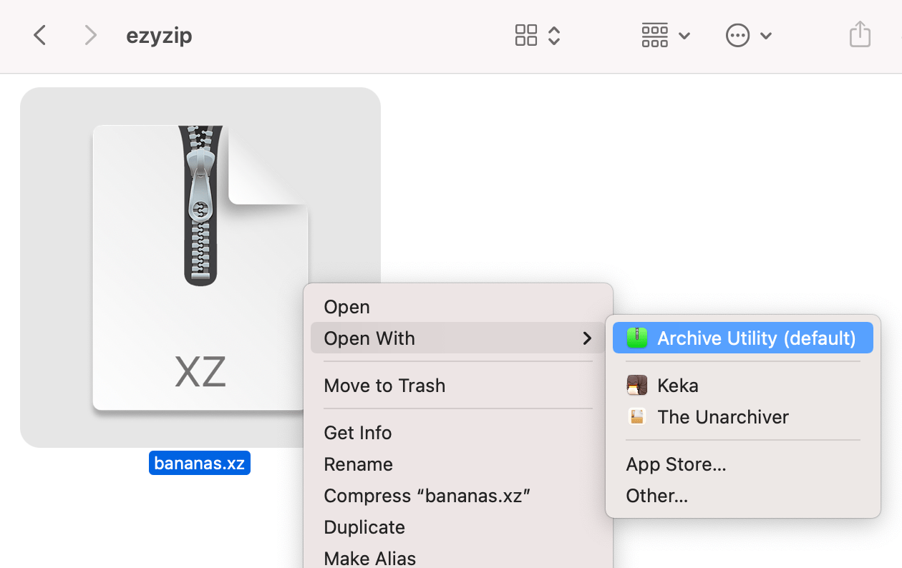Open the Archive Utility app icon

[x=636, y=338]
